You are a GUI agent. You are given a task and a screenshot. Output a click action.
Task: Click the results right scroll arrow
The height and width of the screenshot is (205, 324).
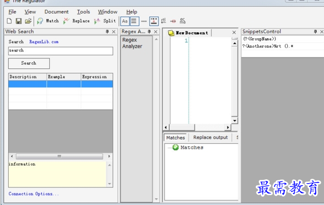tap(109, 156)
